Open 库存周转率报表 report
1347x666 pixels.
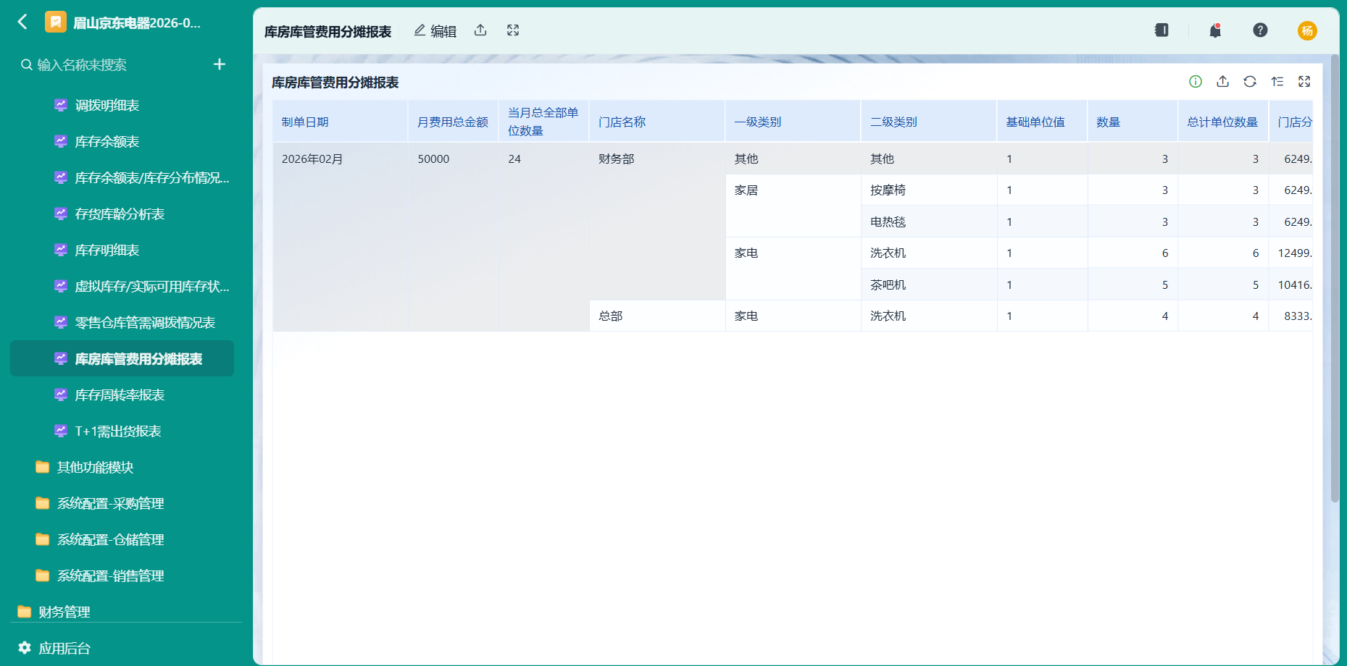(122, 395)
